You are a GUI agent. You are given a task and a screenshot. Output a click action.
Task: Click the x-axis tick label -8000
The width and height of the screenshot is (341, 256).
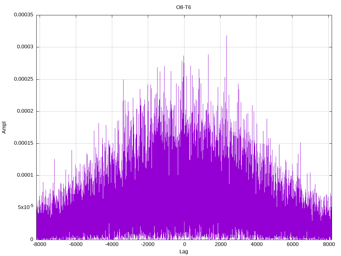pyautogui.click(x=40, y=244)
